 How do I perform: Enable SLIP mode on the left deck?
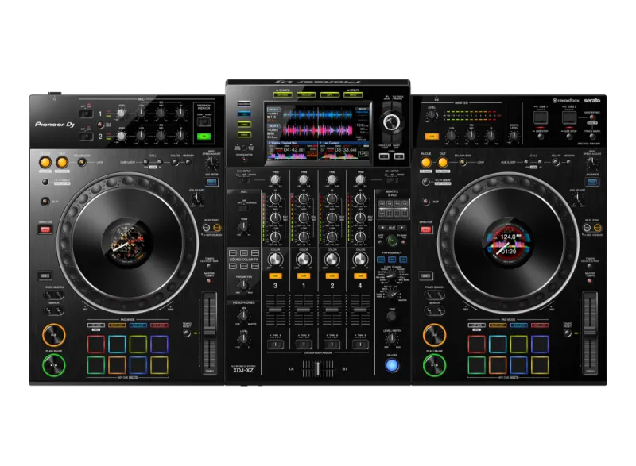(45, 201)
